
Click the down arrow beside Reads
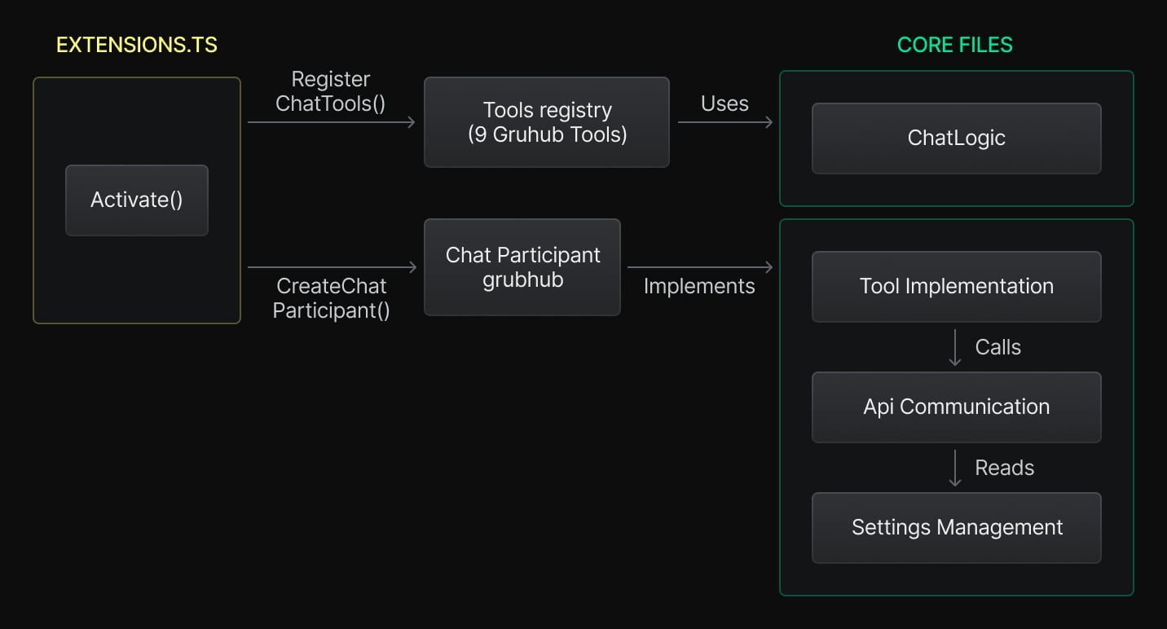(x=955, y=468)
